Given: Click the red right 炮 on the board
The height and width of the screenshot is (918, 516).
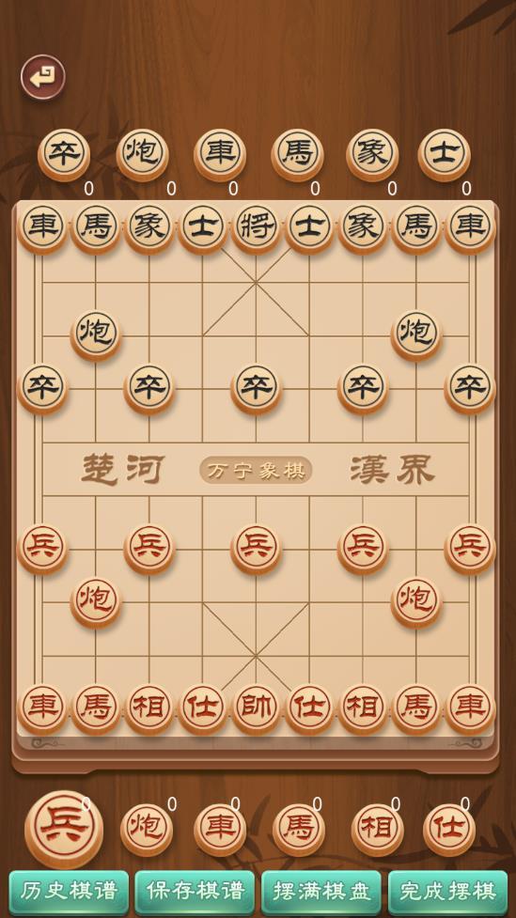Looking at the screenshot, I should [416, 602].
